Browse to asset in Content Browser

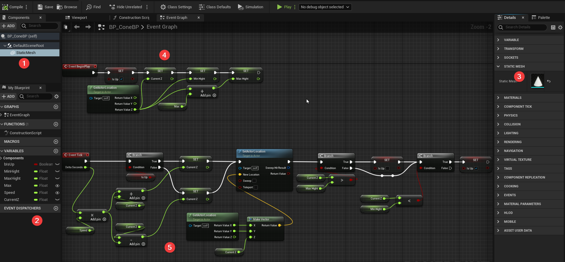pos(67,7)
